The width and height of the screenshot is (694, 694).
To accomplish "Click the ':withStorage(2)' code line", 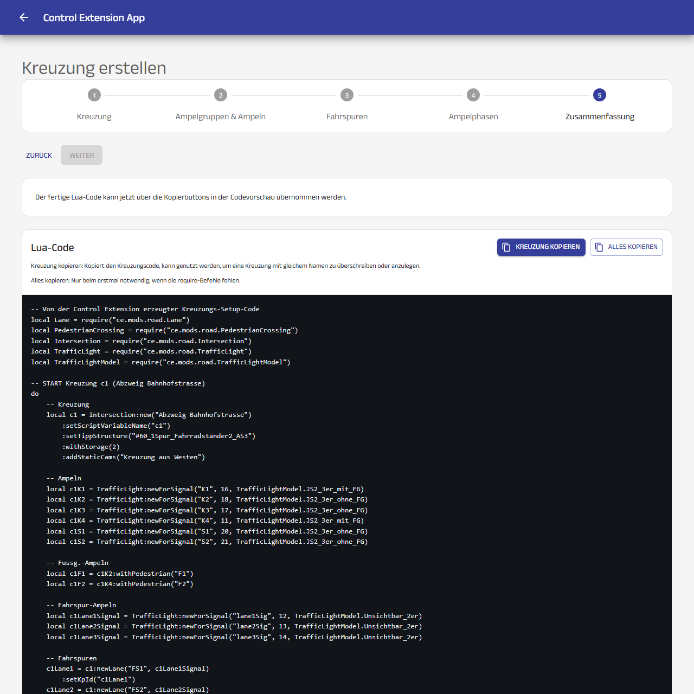I will coord(91,447).
